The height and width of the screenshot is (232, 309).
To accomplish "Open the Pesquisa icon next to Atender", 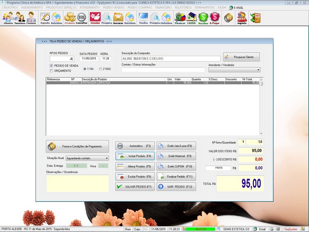I will click(x=107, y=18).
